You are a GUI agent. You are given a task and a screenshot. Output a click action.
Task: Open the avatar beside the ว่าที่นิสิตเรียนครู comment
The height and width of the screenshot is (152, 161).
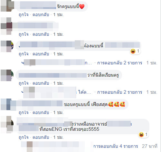point(7,75)
